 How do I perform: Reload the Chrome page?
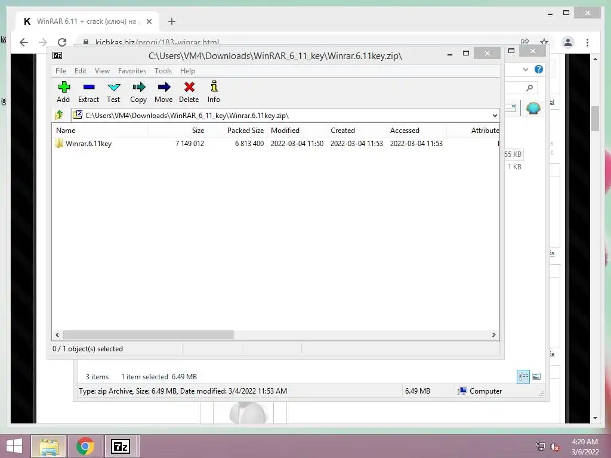(62, 42)
